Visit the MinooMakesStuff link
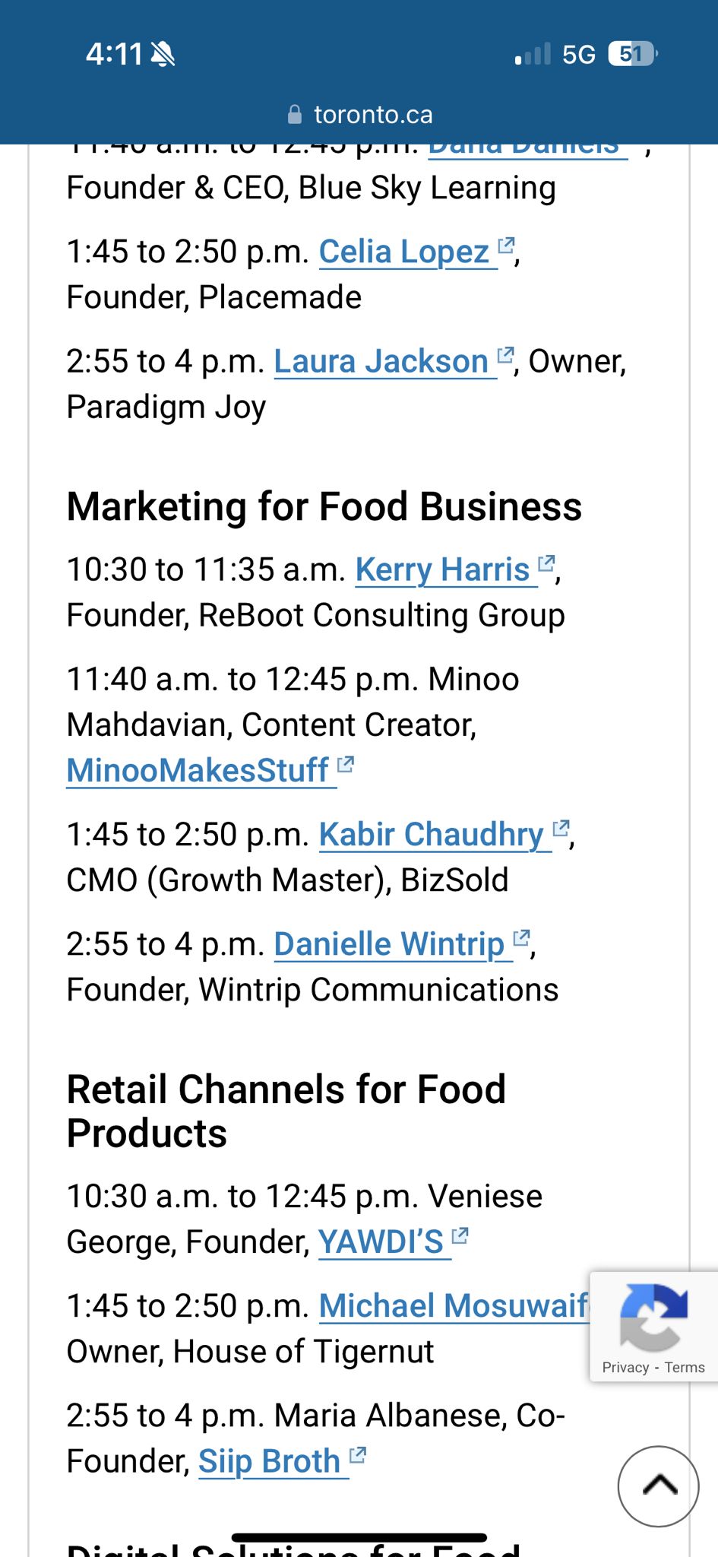 tap(198, 771)
